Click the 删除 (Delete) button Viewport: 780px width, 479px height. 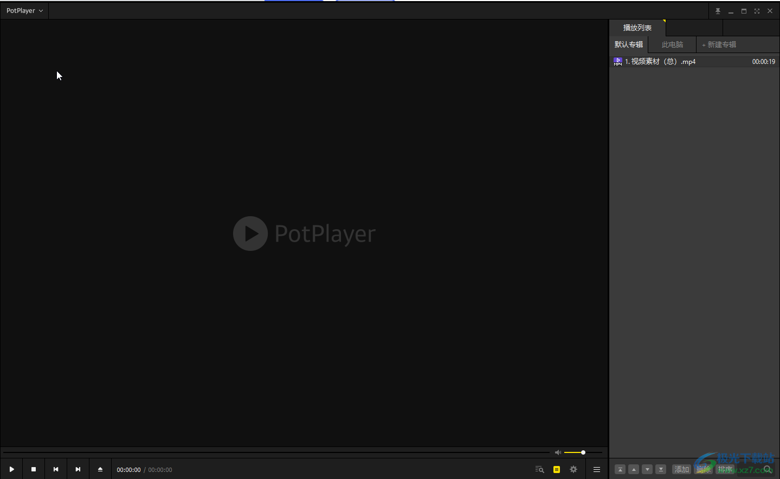click(x=704, y=470)
